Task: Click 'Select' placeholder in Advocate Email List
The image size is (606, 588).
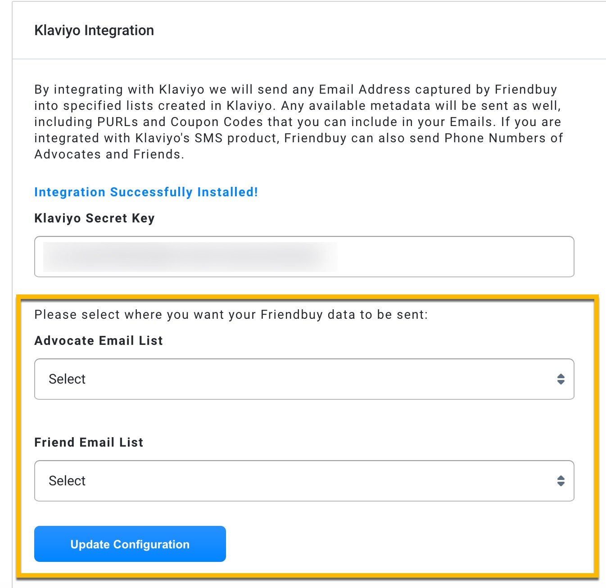Action: coord(67,379)
